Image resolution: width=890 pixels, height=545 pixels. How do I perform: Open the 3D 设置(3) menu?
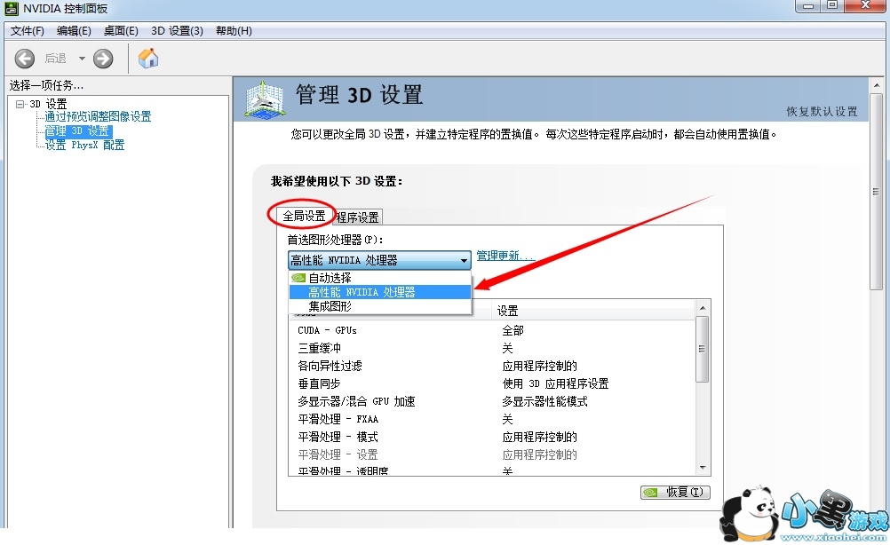point(177,31)
